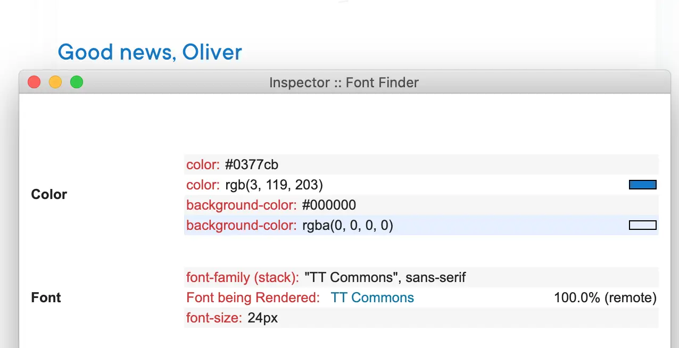Click the "font-family (stack):" property label
The width and height of the screenshot is (679, 348).
[x=242, y=277]
